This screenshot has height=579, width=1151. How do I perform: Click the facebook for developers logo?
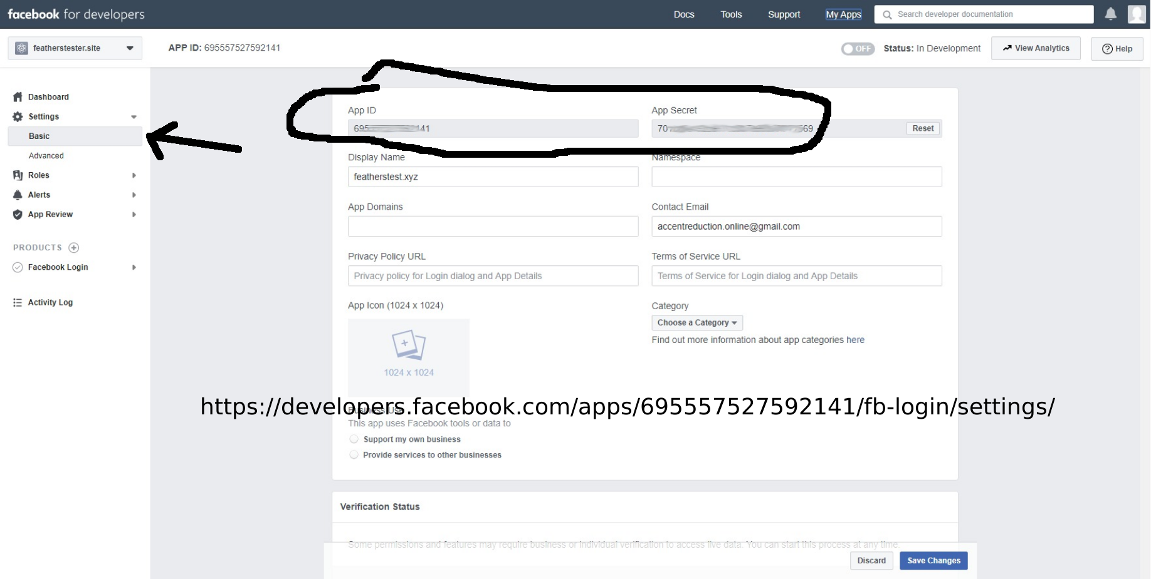pos(76,14)
